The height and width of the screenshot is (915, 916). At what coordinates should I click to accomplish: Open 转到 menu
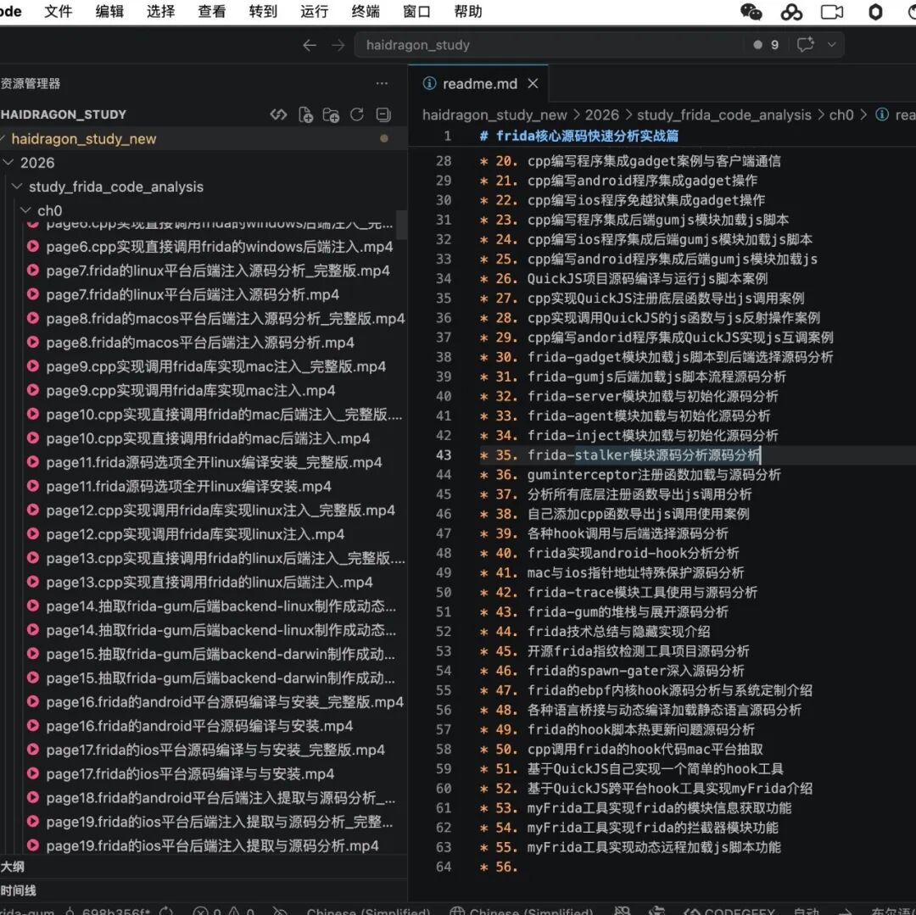click(263, 12)
